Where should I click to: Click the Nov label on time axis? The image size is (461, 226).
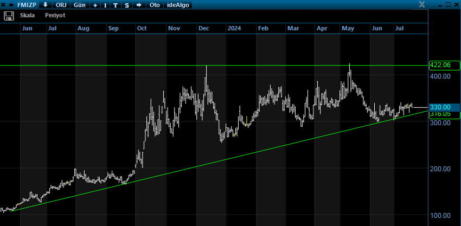click(174, 29)
